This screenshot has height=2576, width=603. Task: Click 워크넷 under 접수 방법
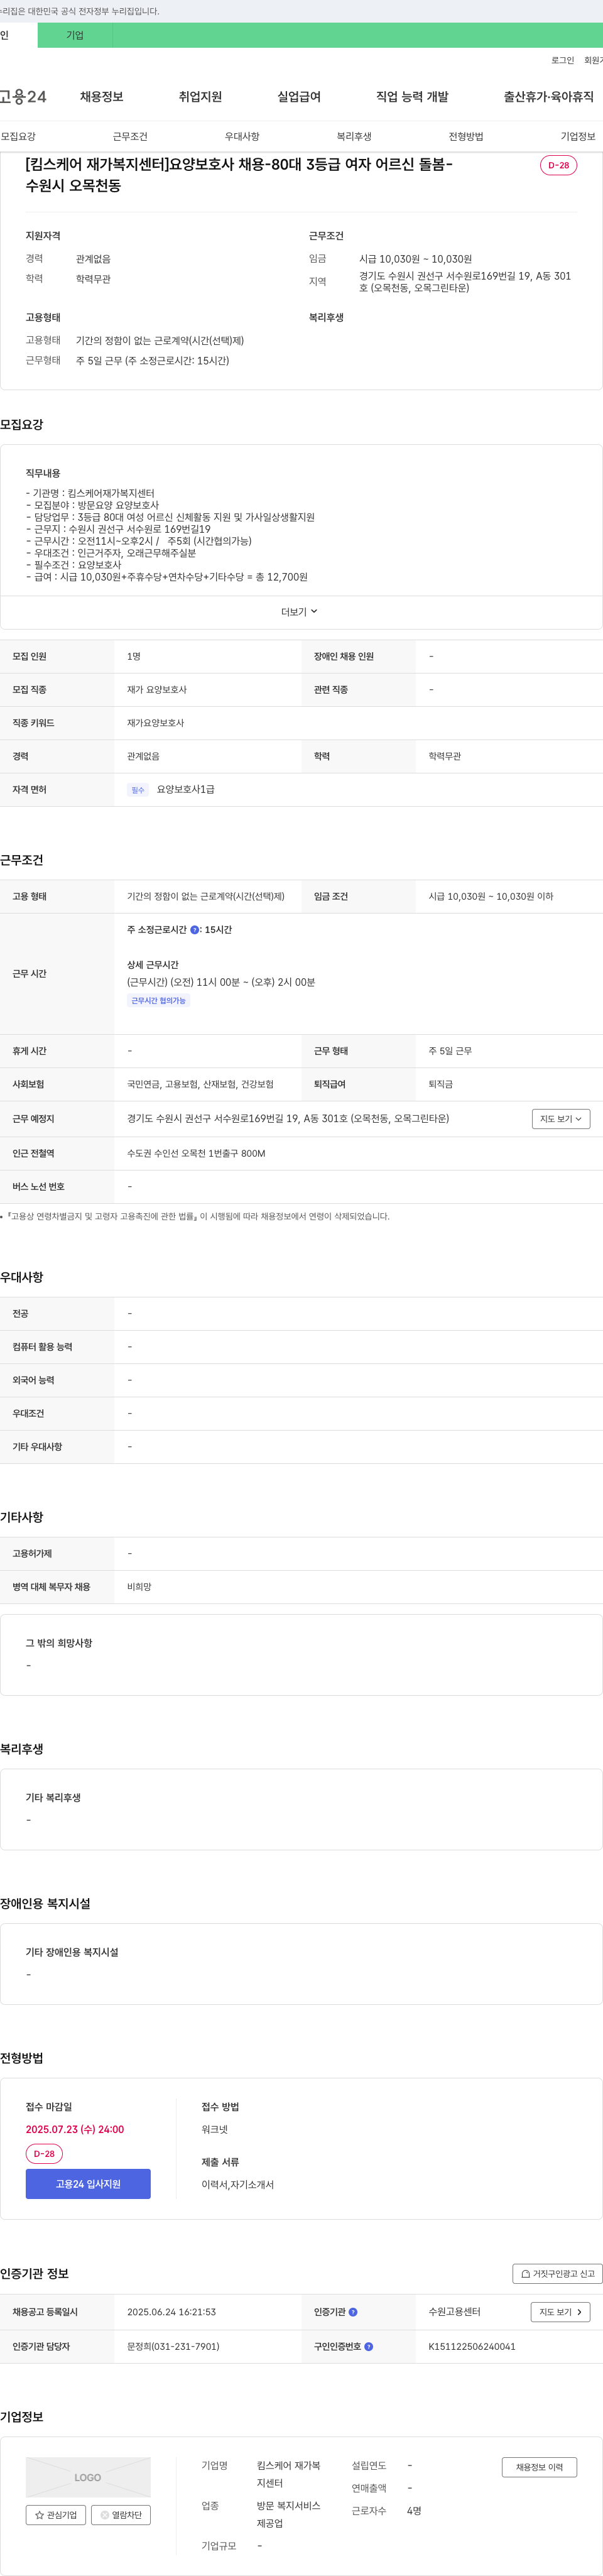tap(214, 2129)
